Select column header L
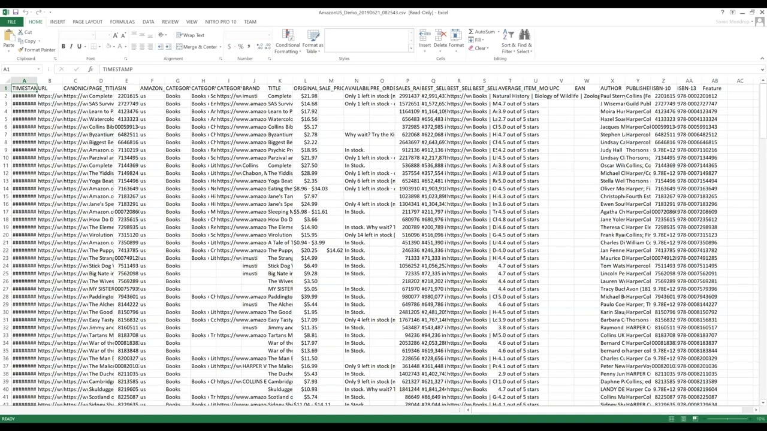This screenshot has width=767, height=431. [x=306, y=81]
